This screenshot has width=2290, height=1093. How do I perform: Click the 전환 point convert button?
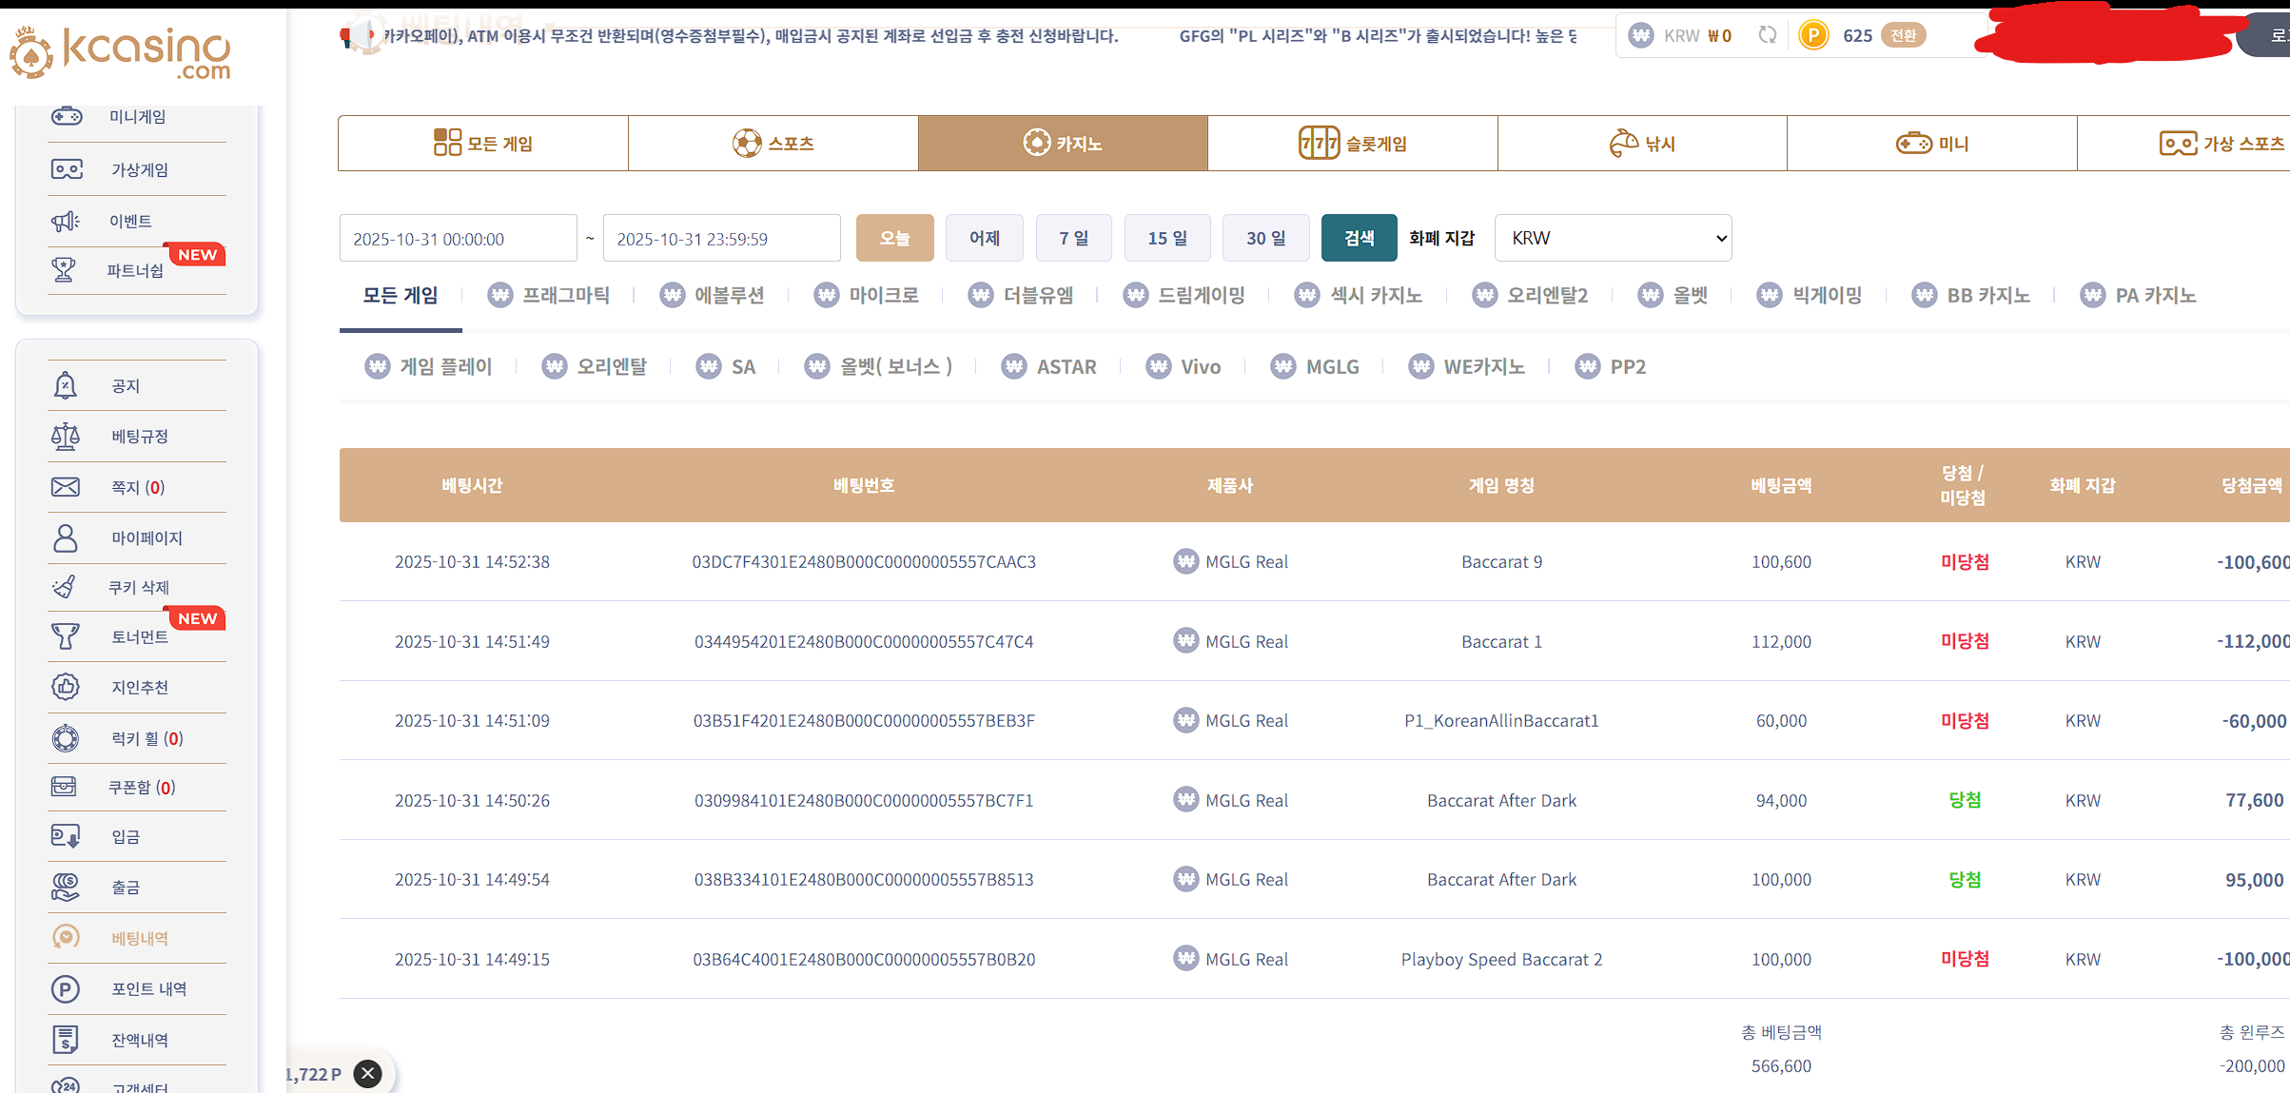[1903, 35]
